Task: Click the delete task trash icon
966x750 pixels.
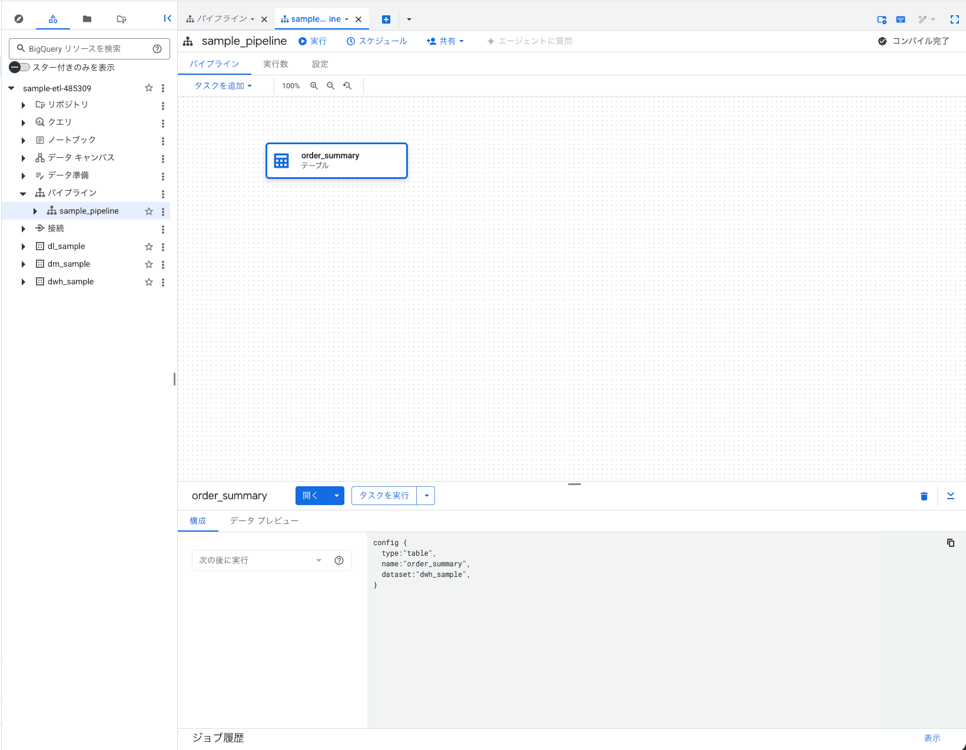Action: (924, 496)
